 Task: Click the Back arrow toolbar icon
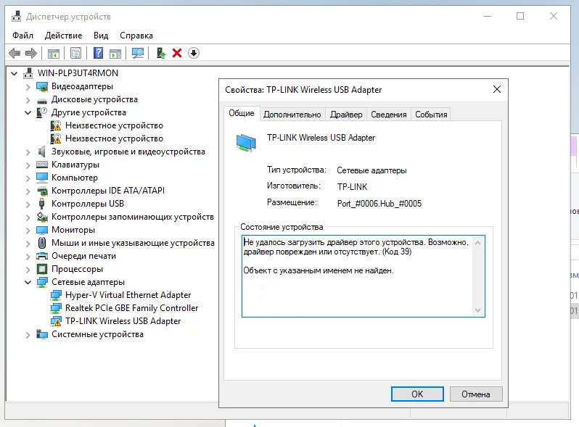[15, 53]
